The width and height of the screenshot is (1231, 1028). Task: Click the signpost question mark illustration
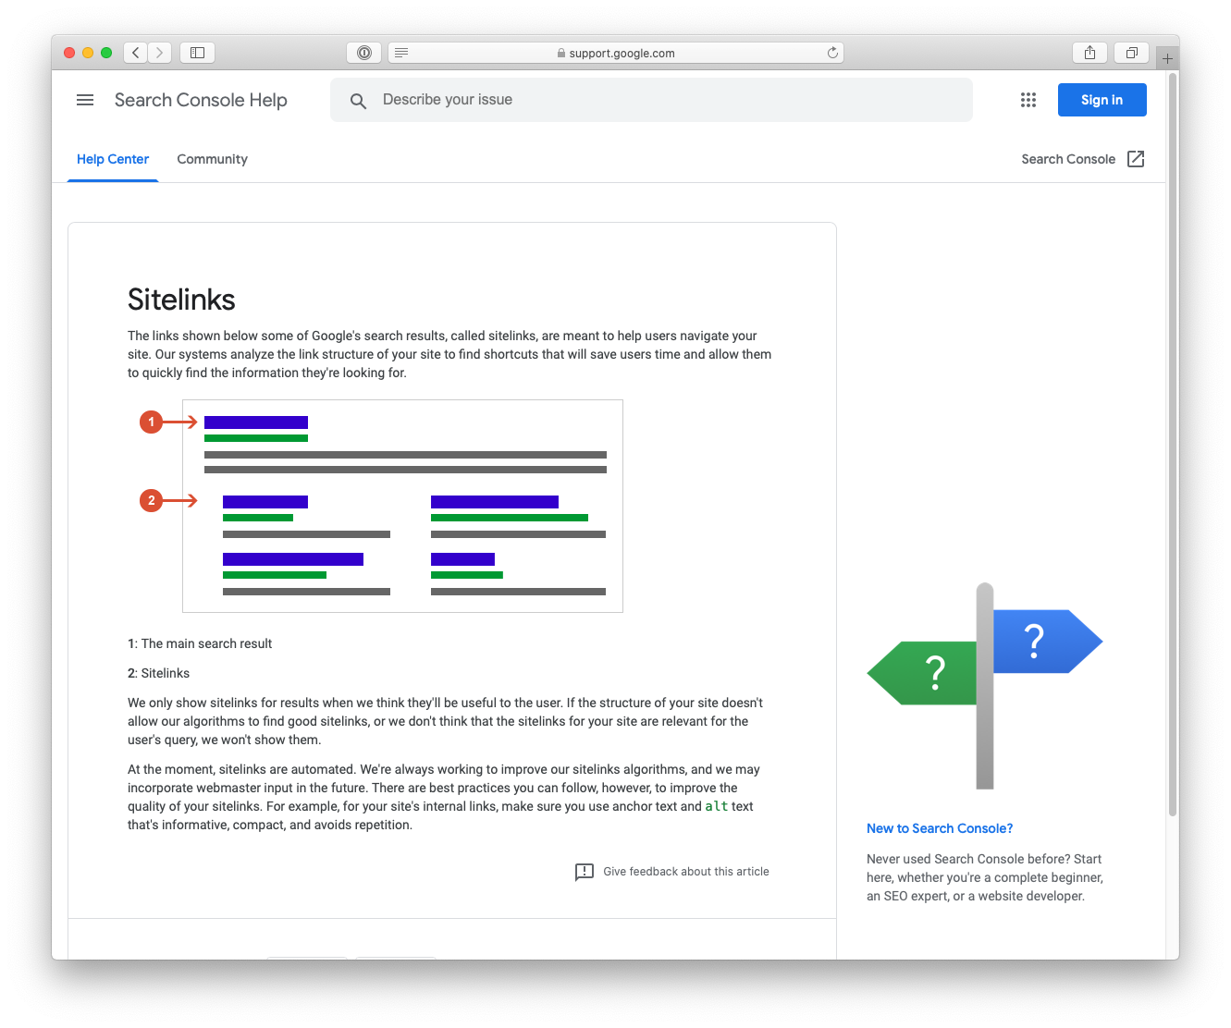pyautogui.click(x=985, y=686)
